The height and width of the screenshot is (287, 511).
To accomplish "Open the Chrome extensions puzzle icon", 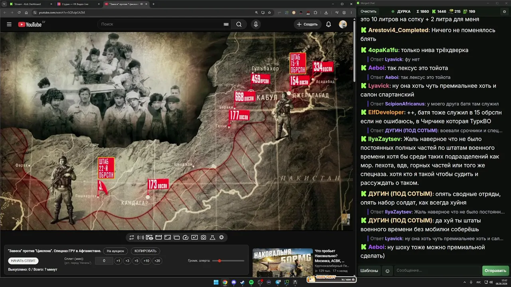I will pyautogui.click(x=315, y=12).
